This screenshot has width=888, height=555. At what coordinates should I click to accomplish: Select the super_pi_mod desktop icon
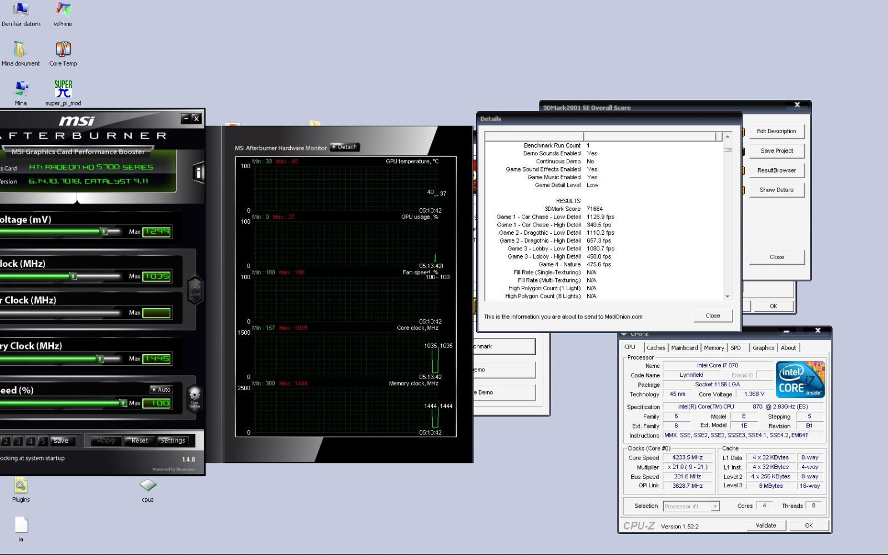coord(63,93)
